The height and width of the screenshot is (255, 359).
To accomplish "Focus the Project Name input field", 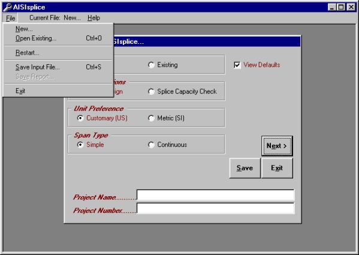I will point(215,195).
